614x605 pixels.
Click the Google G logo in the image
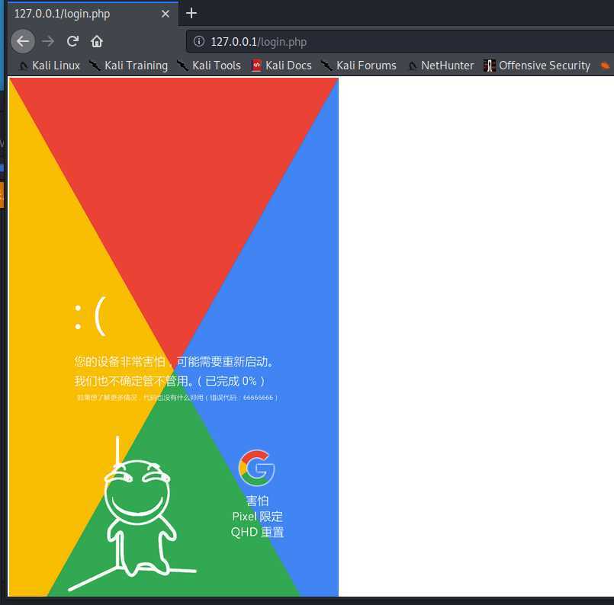[256, 468]
